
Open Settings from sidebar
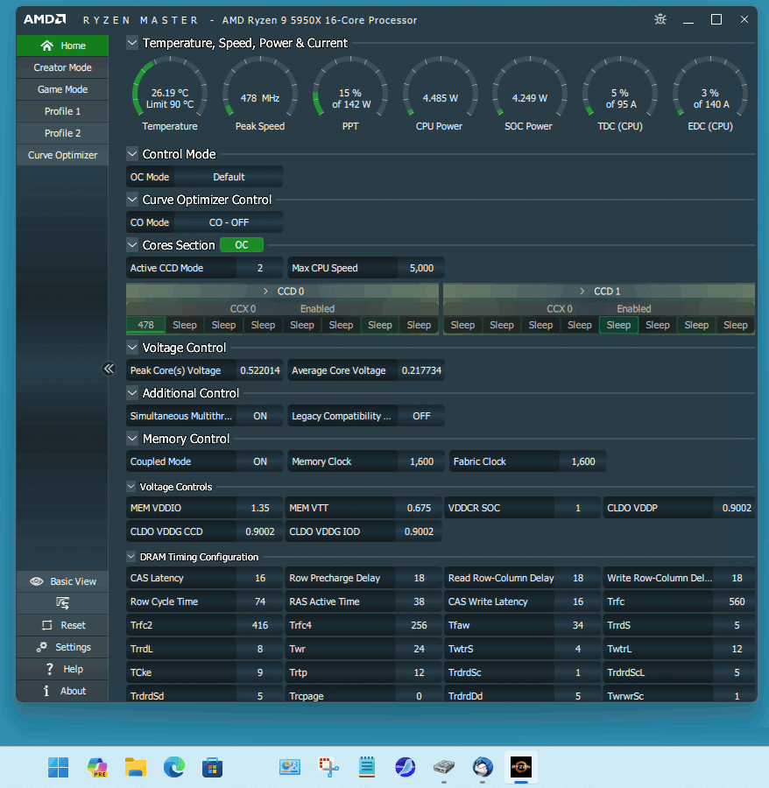(62, 647)
